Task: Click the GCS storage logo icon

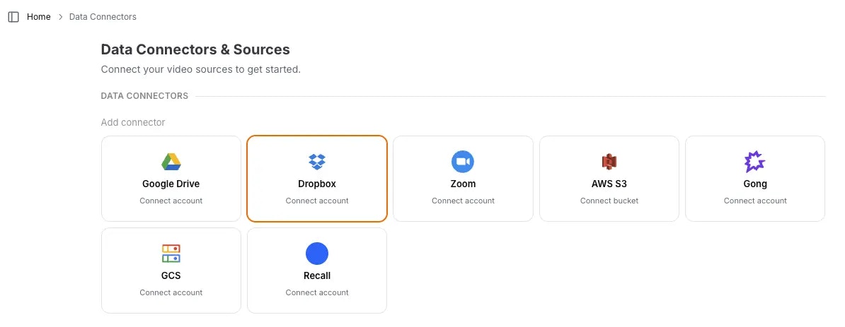Action: [x=171, y=254]
